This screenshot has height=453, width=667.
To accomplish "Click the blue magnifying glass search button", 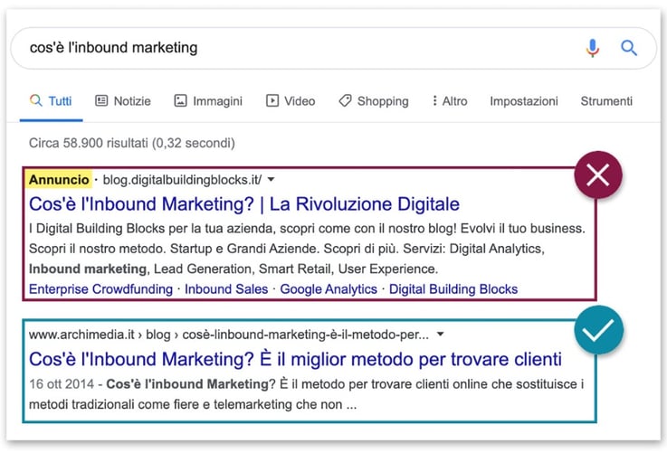I will coord(629,48).
